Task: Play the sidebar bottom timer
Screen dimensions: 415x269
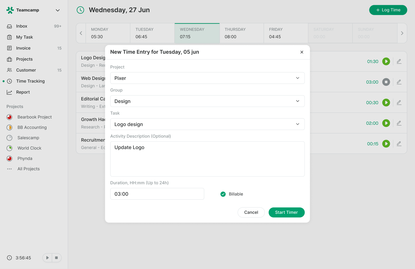Action: 47,258
